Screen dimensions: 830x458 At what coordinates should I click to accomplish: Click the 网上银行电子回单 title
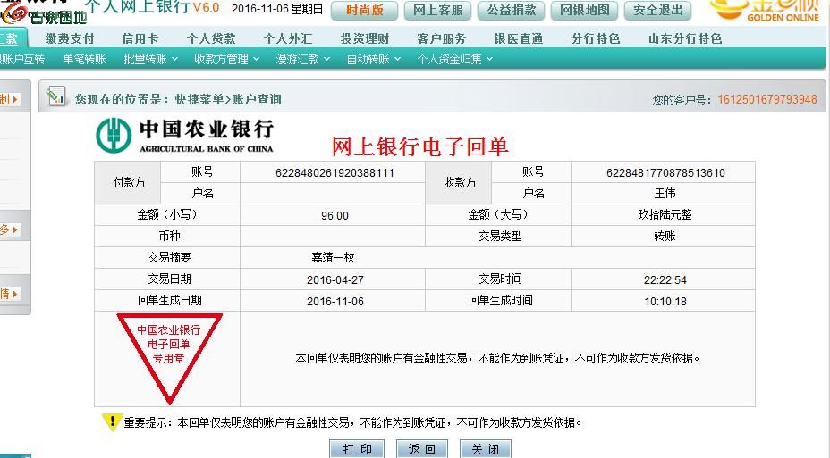419,146
